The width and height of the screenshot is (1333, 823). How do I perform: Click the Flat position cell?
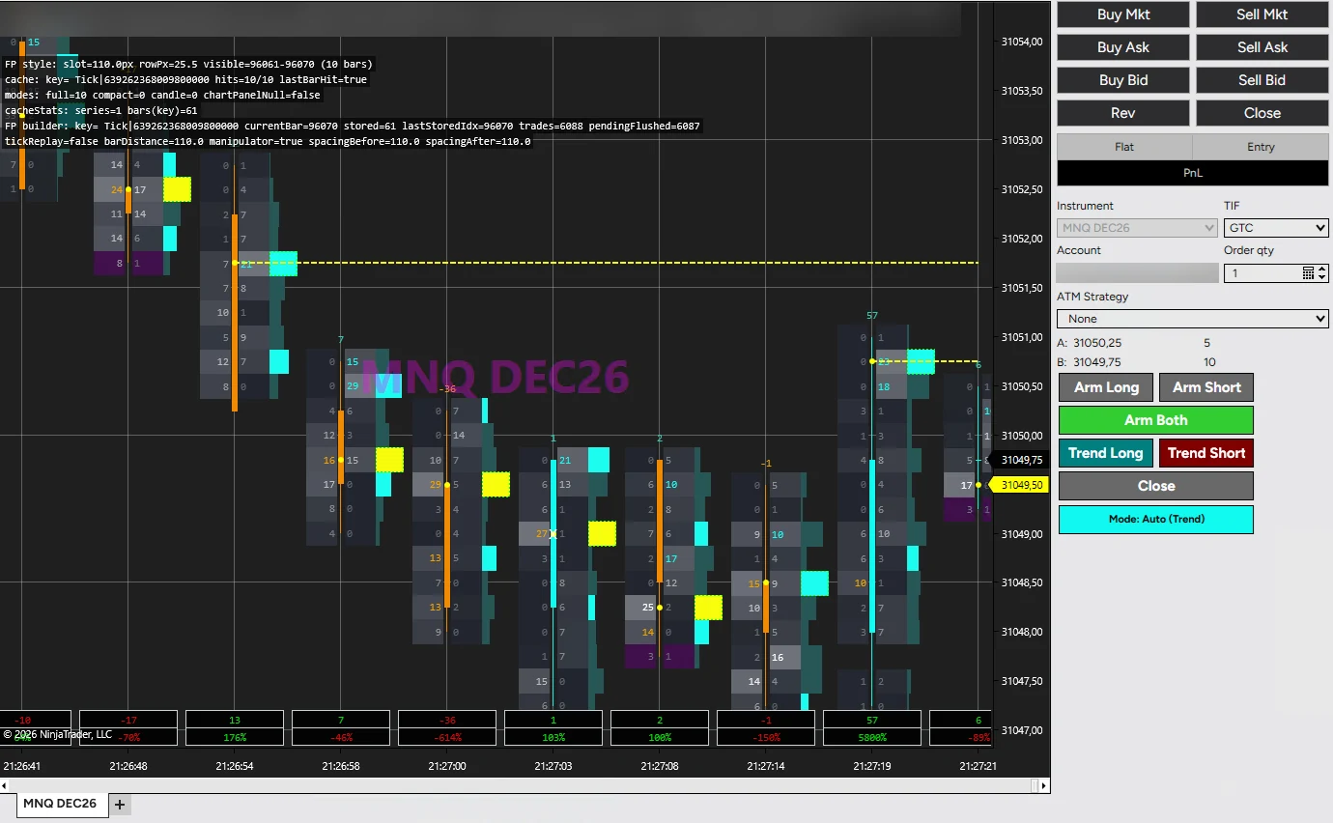pyautogui.click(x=1124, y=147)
